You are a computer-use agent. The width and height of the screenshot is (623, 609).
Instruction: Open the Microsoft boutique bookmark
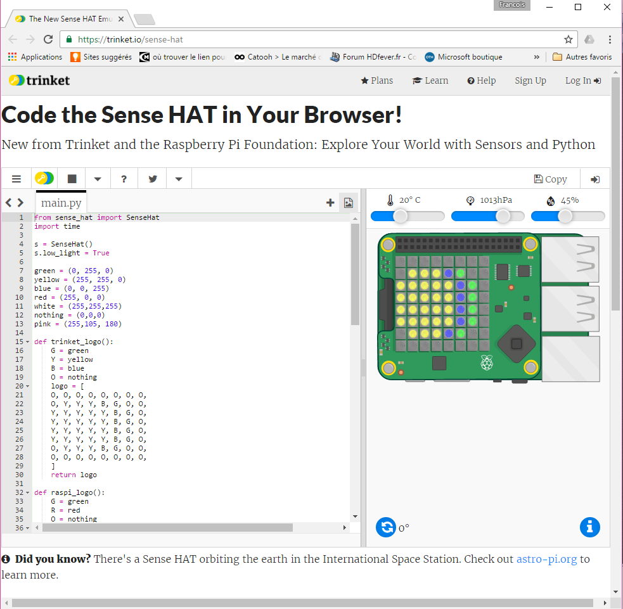pyautogui.click(x=463, y=57)
